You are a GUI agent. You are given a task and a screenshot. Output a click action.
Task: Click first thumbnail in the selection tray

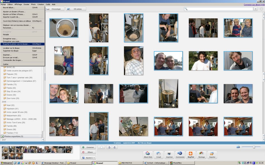coord(5,149)
